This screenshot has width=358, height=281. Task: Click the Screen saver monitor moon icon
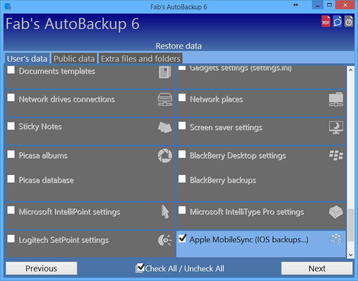(x=336, y=128)
